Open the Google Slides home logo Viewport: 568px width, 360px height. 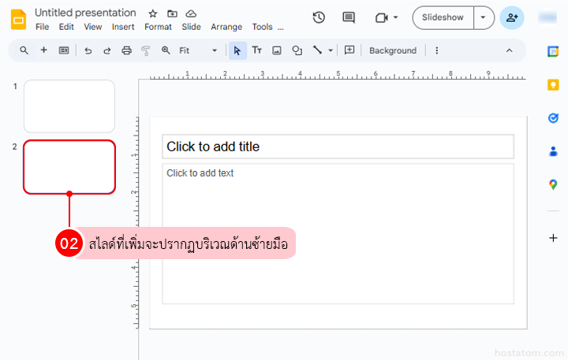click(x=18, y=20)
